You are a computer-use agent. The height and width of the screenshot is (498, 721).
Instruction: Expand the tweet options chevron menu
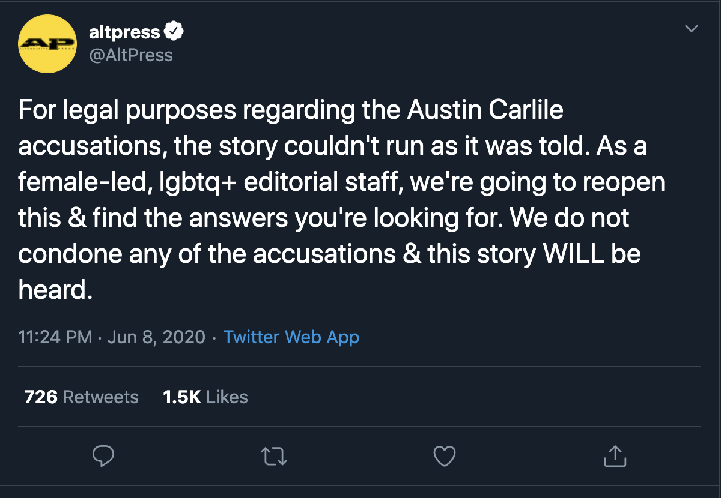692,29
